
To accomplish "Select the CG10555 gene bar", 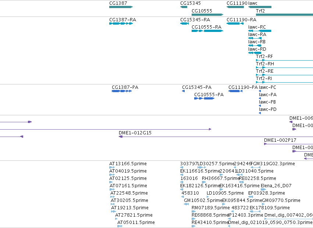I will (x=207, y=15).
